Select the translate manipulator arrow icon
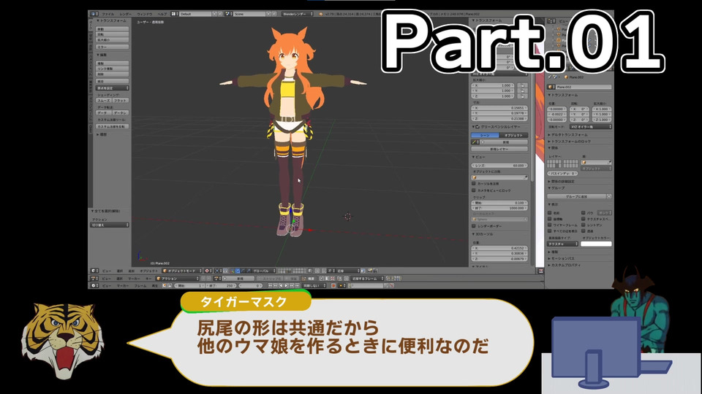702x394 pixels. (237, 271)
